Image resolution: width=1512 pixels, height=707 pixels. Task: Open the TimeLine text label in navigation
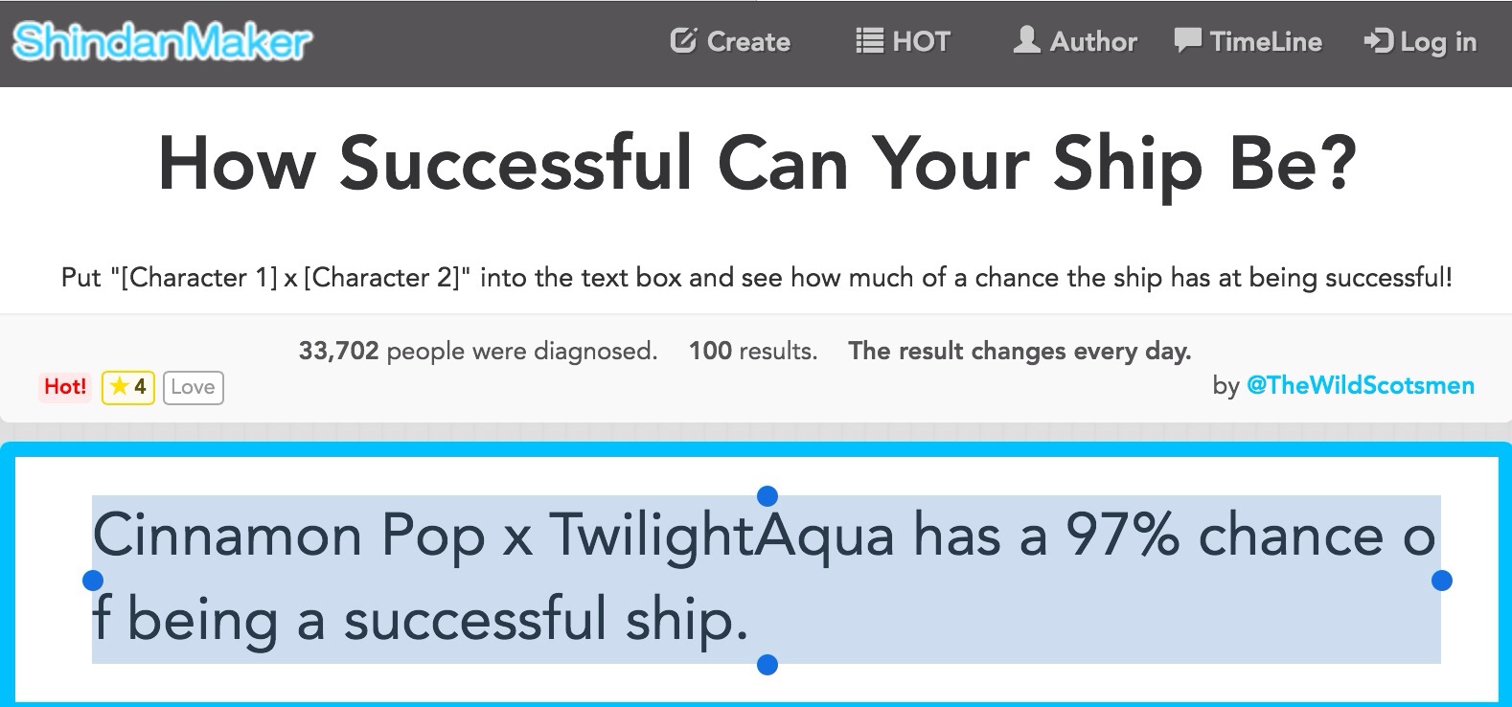[1266, 42]
